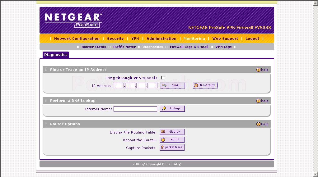Viewport: 318px width, 177px height.
Task: Click display routing table button
Action: [172, 132]
